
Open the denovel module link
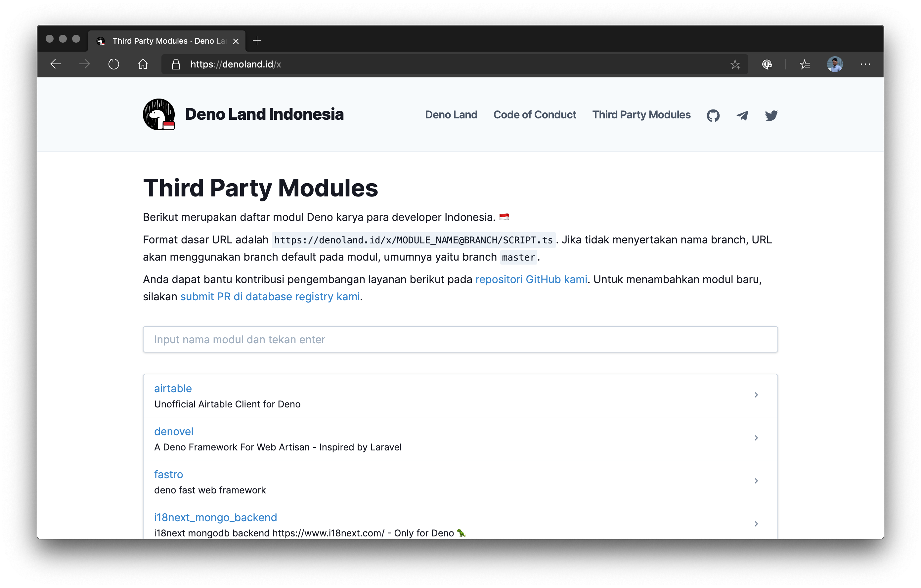(x=174, y=431)
